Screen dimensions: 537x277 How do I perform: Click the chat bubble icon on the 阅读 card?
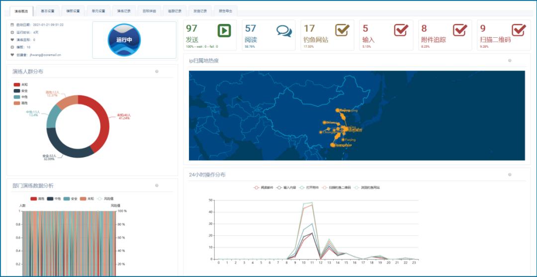click(284, 31)
